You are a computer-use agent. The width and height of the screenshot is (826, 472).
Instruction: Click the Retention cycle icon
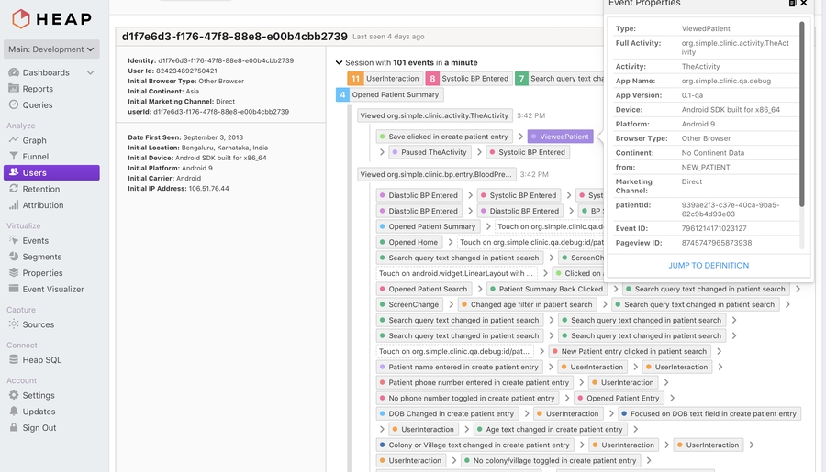coord(14,189)
